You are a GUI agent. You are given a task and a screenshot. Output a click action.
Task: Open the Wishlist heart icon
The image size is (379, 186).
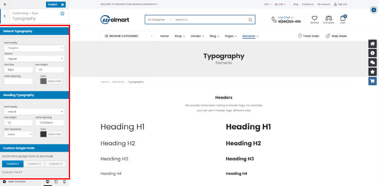click(314, 18)
